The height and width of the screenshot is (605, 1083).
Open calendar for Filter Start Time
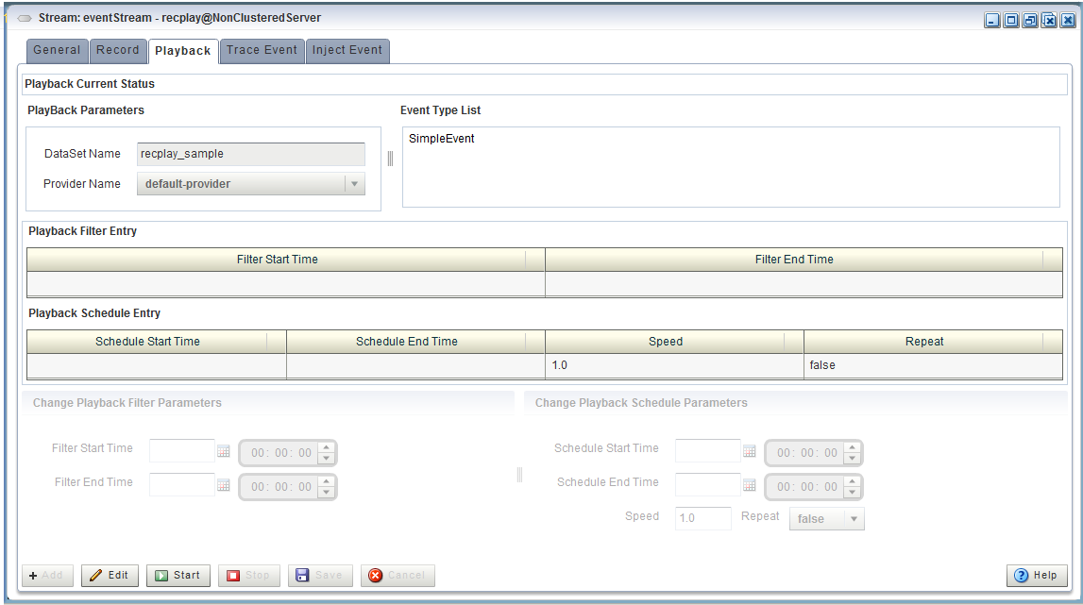tap(223, 452)
